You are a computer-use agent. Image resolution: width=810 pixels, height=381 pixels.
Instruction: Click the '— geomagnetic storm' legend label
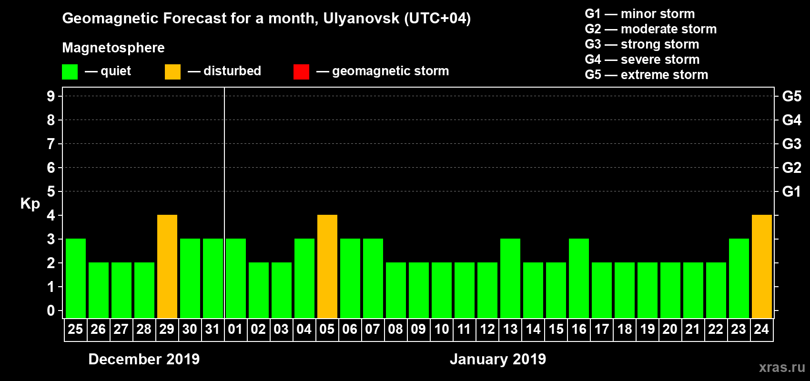(383, 71)
